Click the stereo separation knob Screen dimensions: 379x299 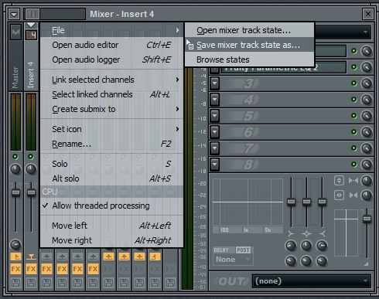point(367,195)
